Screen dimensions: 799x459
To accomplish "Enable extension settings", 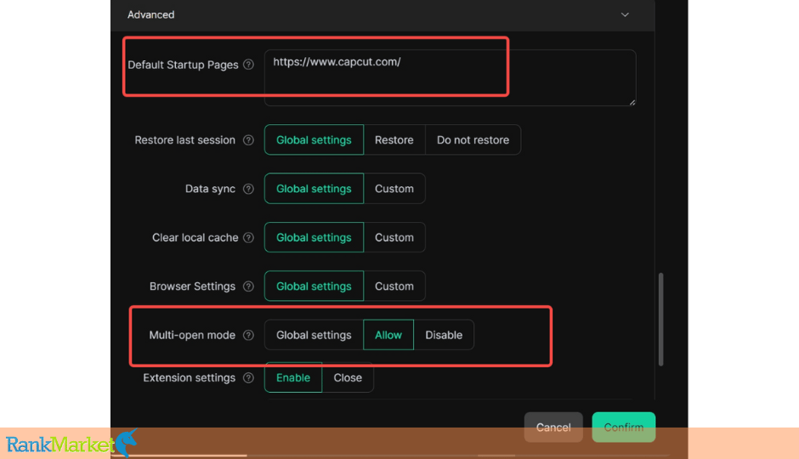I will click(293, 377).
